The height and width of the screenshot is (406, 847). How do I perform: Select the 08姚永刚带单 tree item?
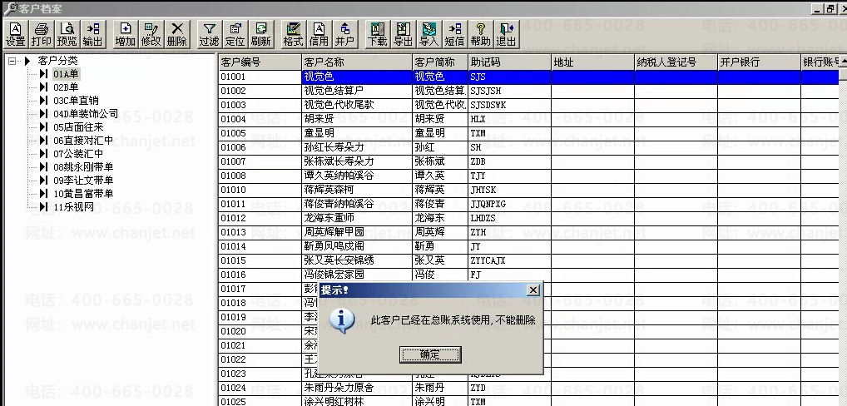(83, 167)
